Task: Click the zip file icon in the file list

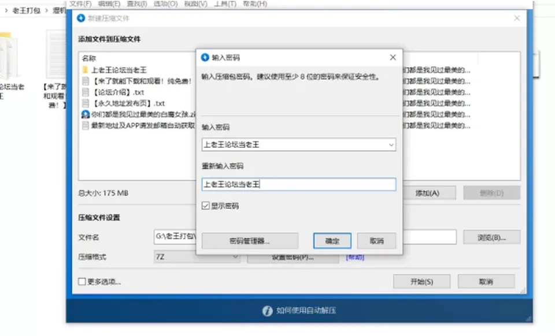Action: [86, 114]
